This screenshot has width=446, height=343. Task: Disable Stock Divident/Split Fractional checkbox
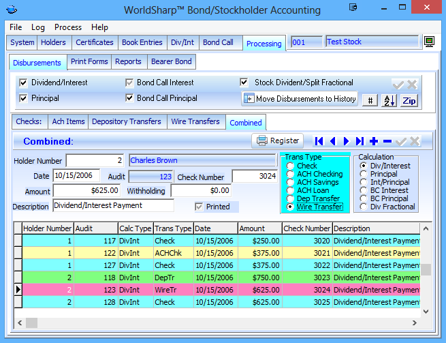(x=244, y=83)
